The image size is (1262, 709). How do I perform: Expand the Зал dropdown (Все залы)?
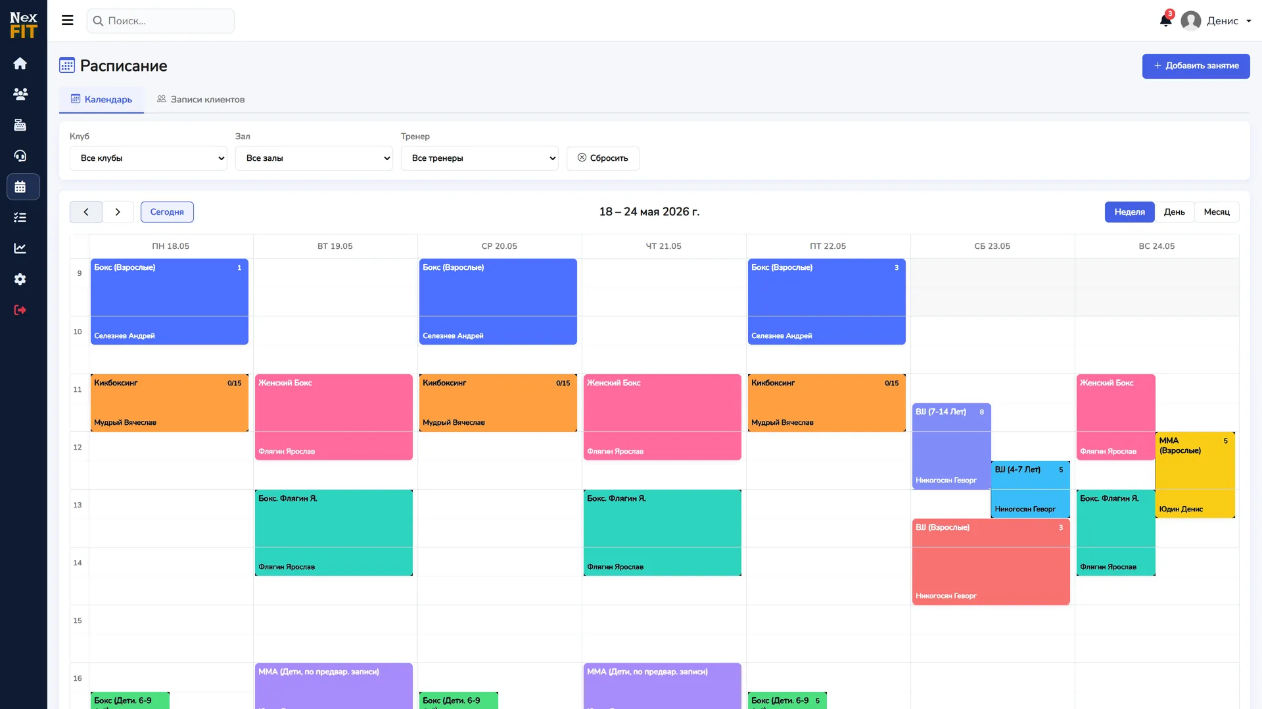coord(314,158)
